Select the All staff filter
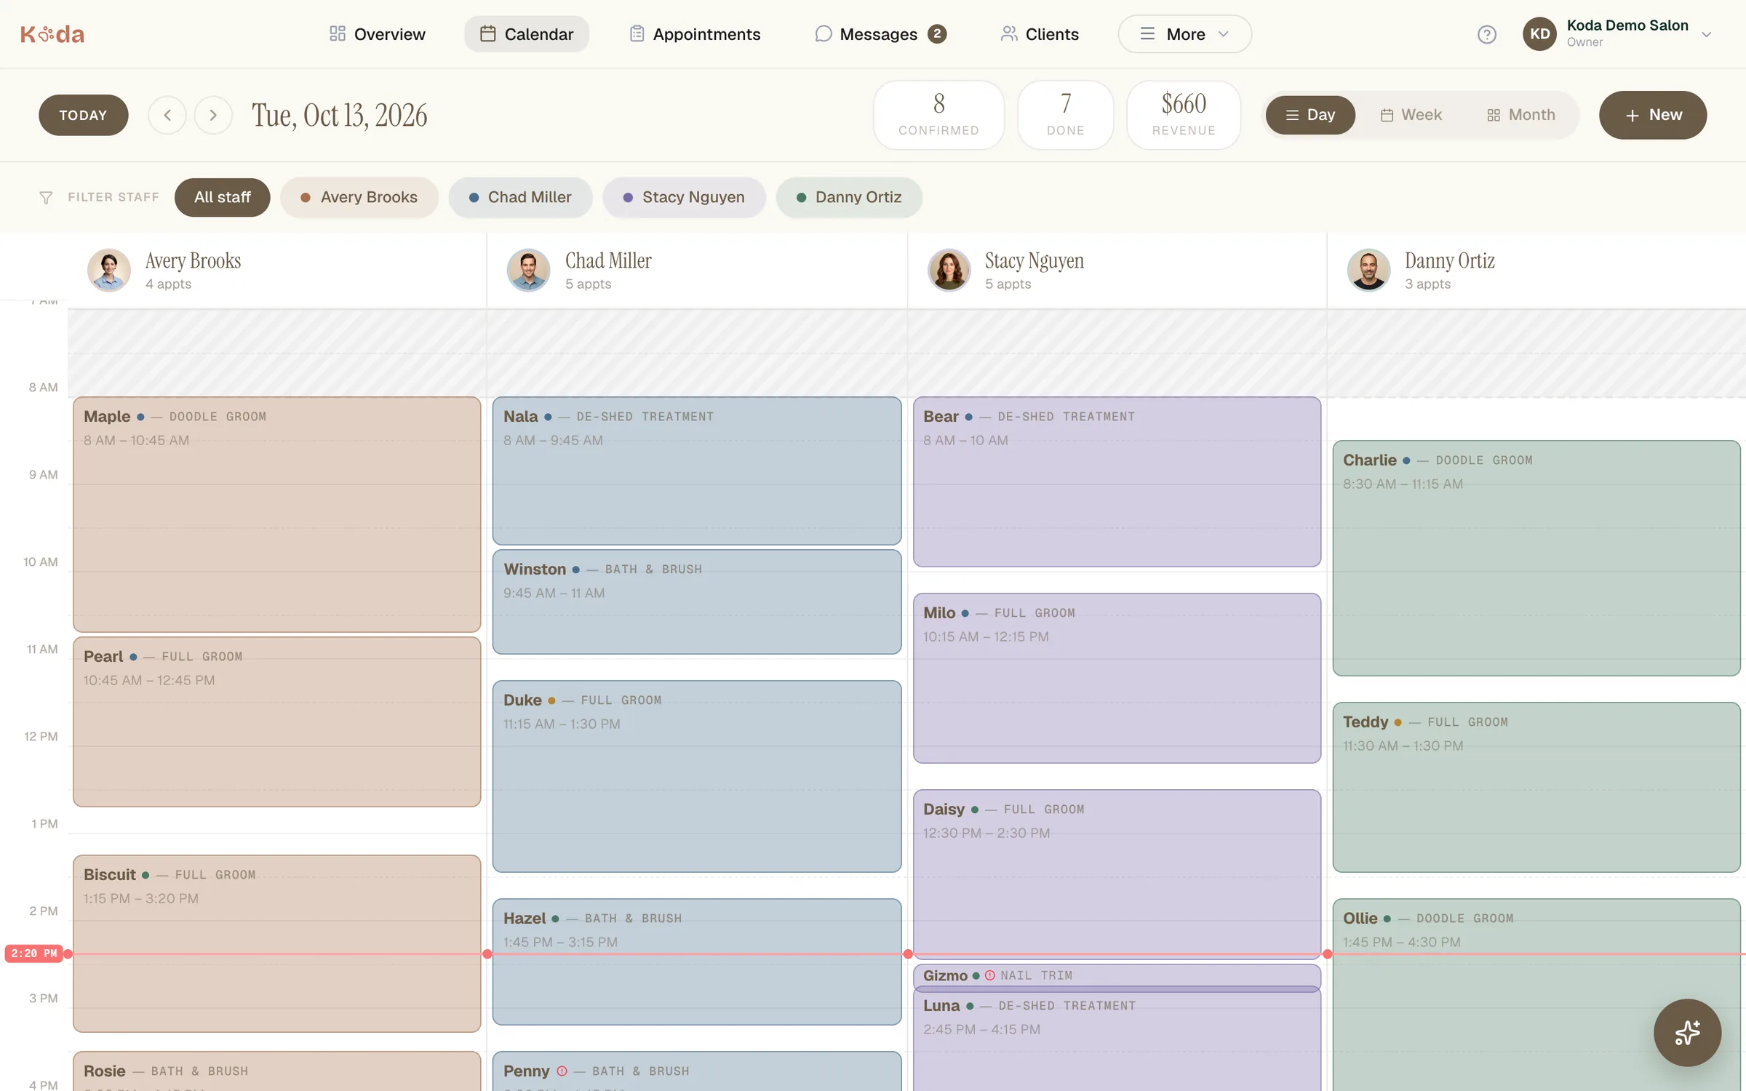This screenshot has height=1091, width=1746. (222, 197)
